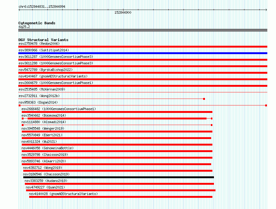276x209 pixels.
Task: Open esv2664679 (1000GenomesConsortiumPhase1) label
Action: click(56, 83)
